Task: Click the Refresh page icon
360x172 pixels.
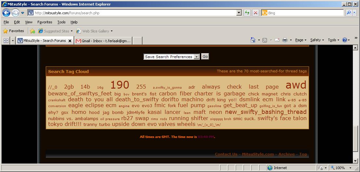Action: tap(247, 13)
